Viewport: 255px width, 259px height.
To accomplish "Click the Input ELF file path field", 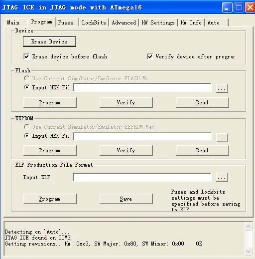I will [142, 177].
